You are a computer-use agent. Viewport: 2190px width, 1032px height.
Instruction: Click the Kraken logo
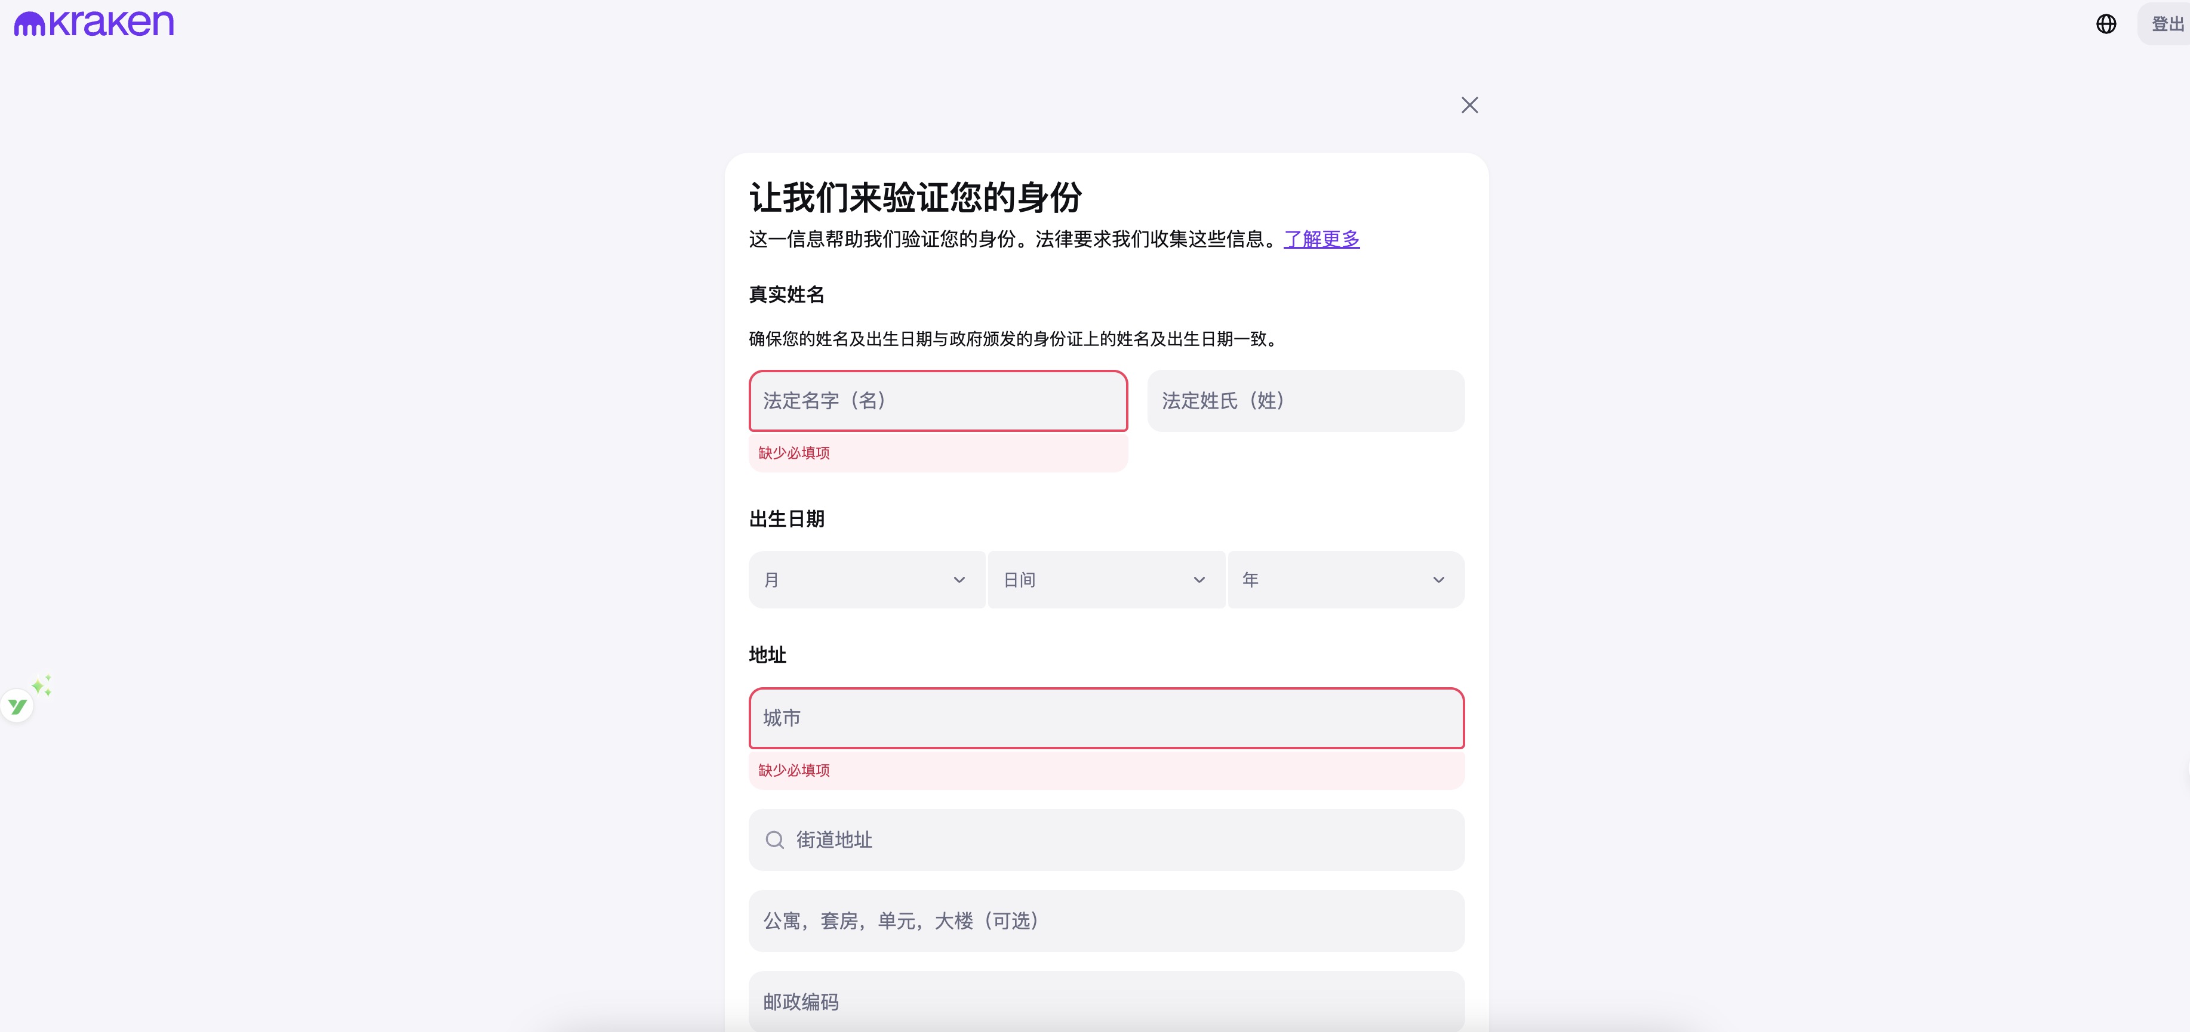point(94,23)
